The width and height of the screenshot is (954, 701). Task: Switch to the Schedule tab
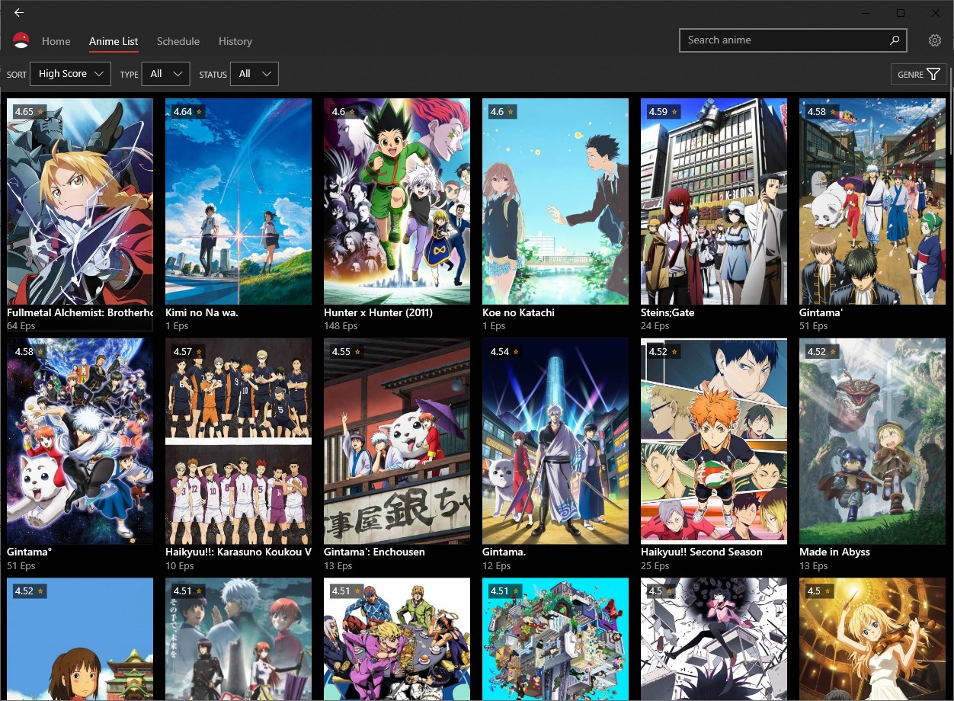178,41
